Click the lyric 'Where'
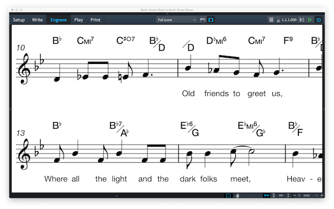The image size is (334, 209). [56, 179]
